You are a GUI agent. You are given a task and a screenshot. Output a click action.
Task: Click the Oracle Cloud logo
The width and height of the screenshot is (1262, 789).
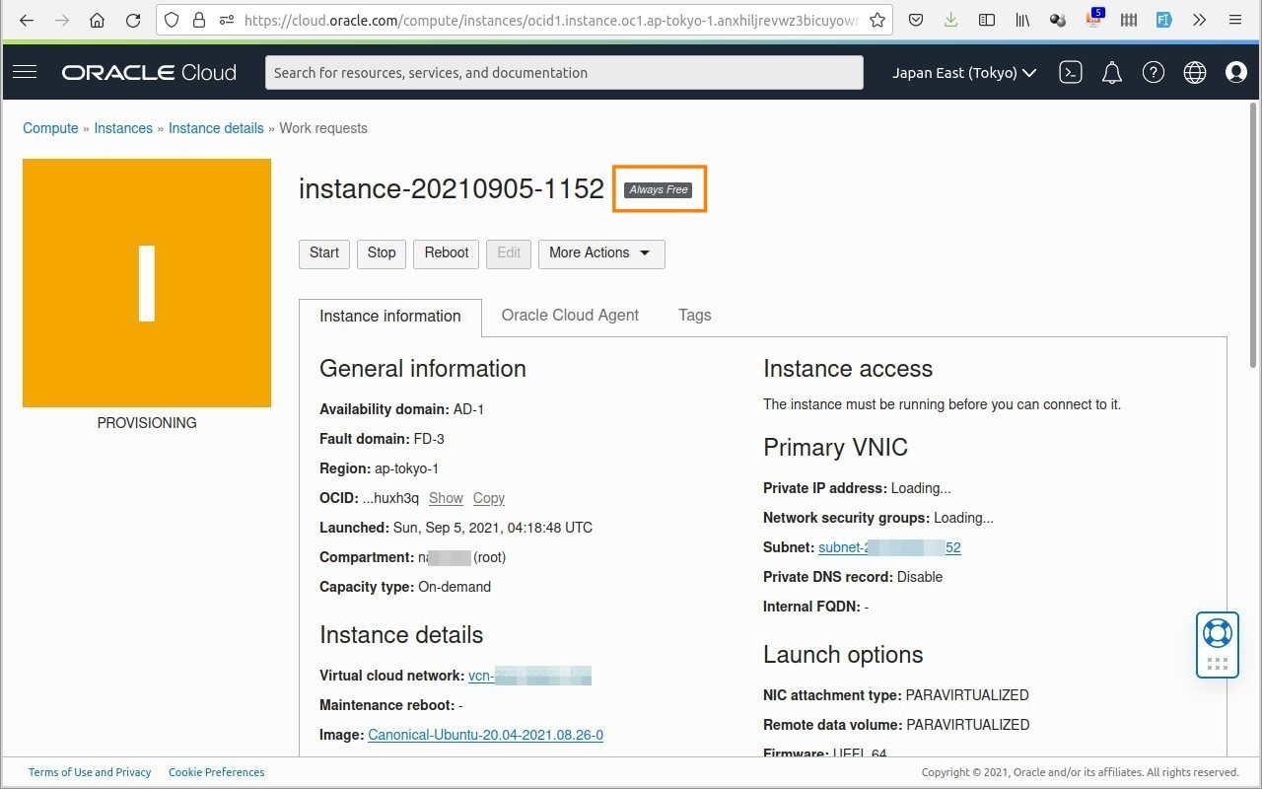click(x=149, y=72)
